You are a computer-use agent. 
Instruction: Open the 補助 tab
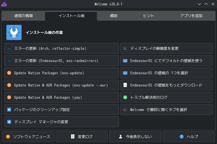113,16
